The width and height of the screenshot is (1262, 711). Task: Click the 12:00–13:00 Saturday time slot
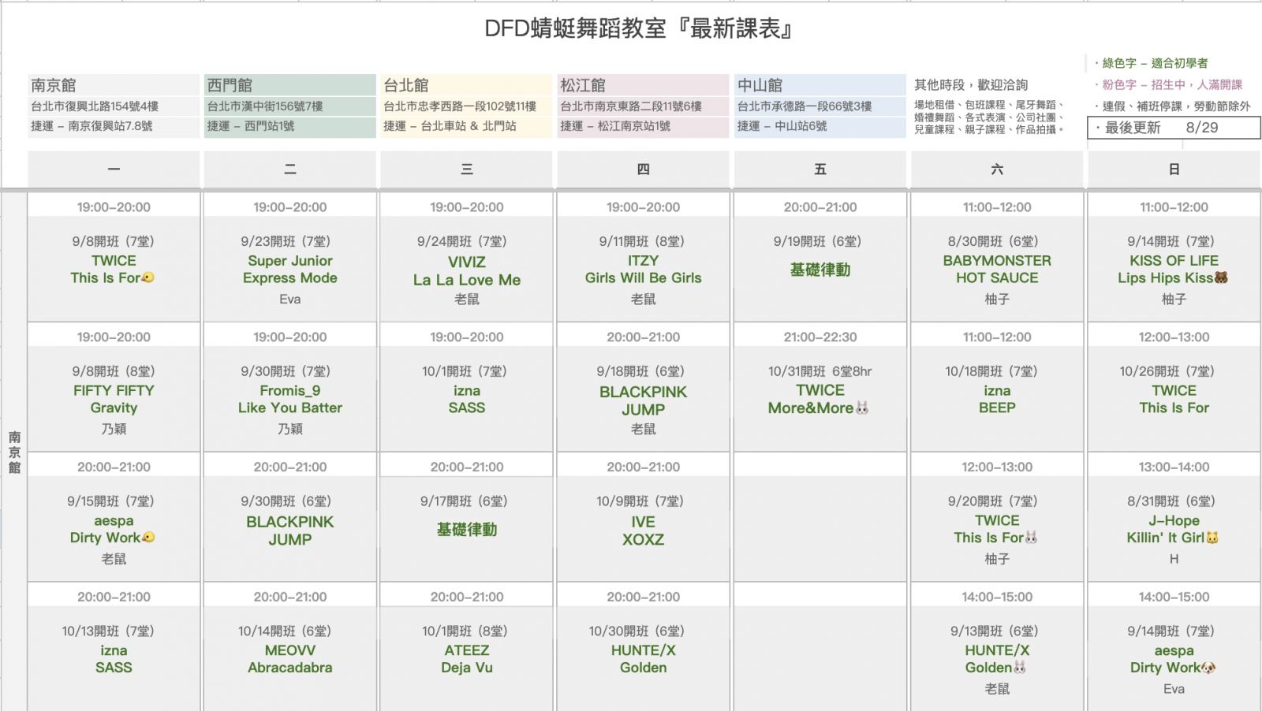[997, 467]
